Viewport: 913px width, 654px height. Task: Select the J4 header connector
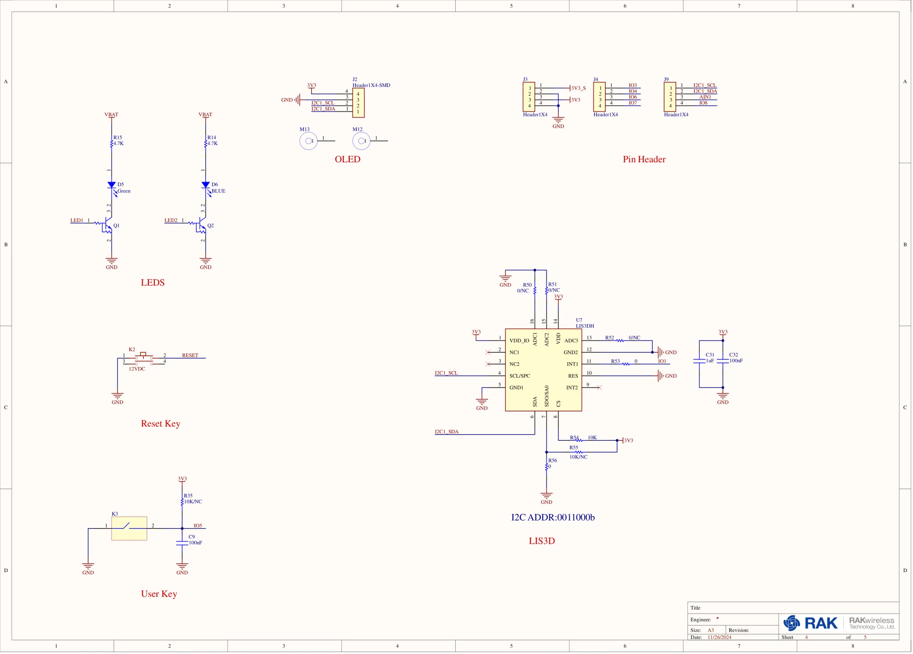pos(600,97)
